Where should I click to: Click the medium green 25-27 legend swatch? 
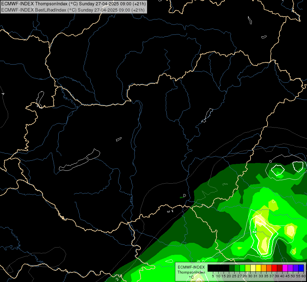237,268
